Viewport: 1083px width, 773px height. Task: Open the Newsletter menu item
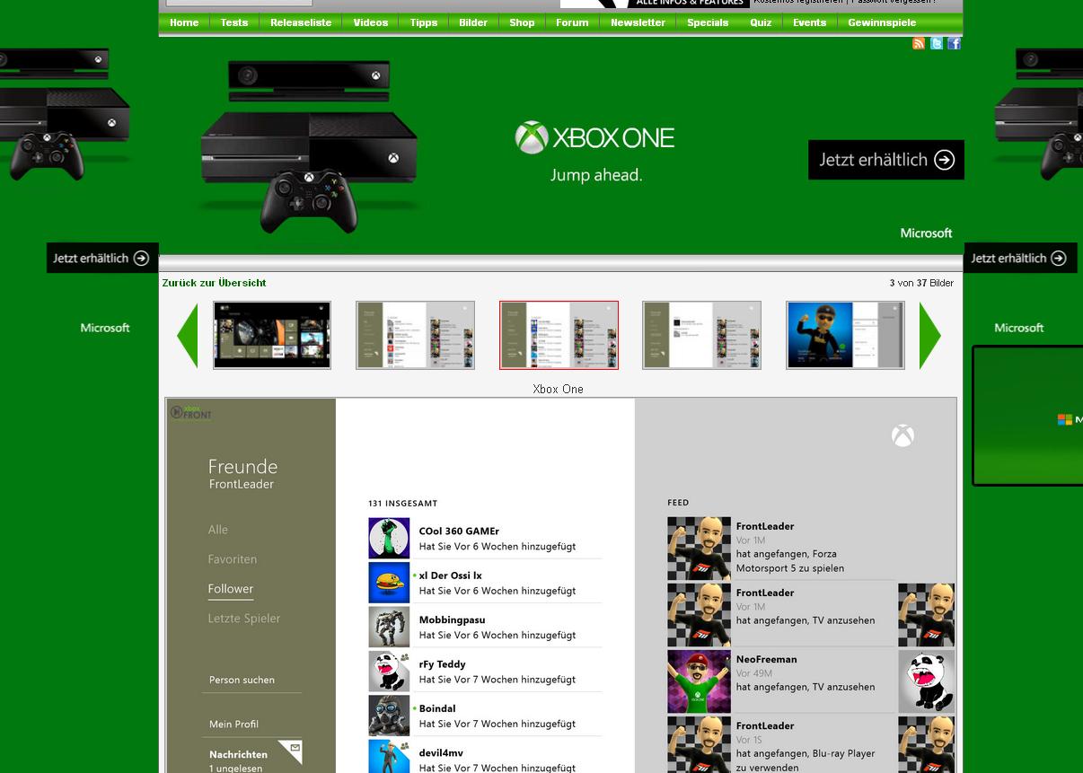638,22
